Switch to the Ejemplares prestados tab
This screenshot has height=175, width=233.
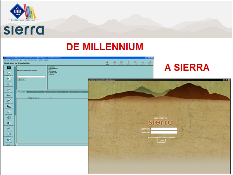tap(36, 92)
